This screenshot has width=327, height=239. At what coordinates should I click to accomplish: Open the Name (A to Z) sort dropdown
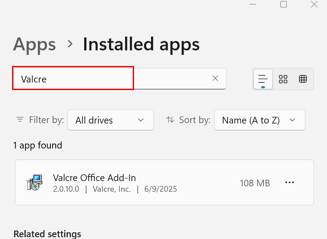click(x=260, y=120)
